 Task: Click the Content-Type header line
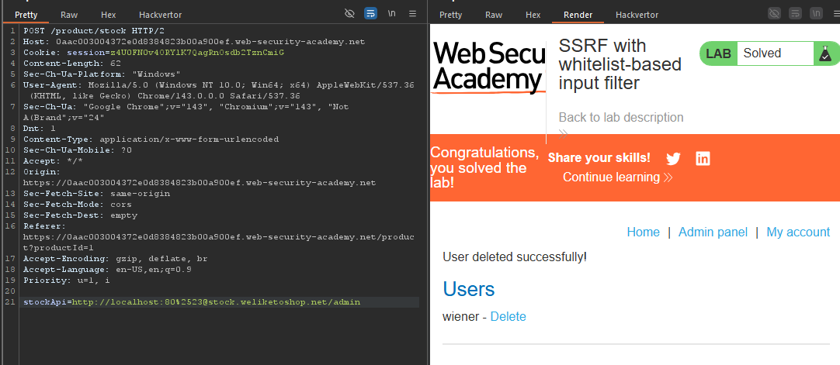151,139
